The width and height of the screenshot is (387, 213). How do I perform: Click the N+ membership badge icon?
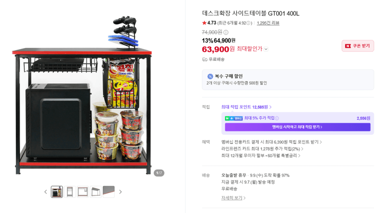[234, 118]
